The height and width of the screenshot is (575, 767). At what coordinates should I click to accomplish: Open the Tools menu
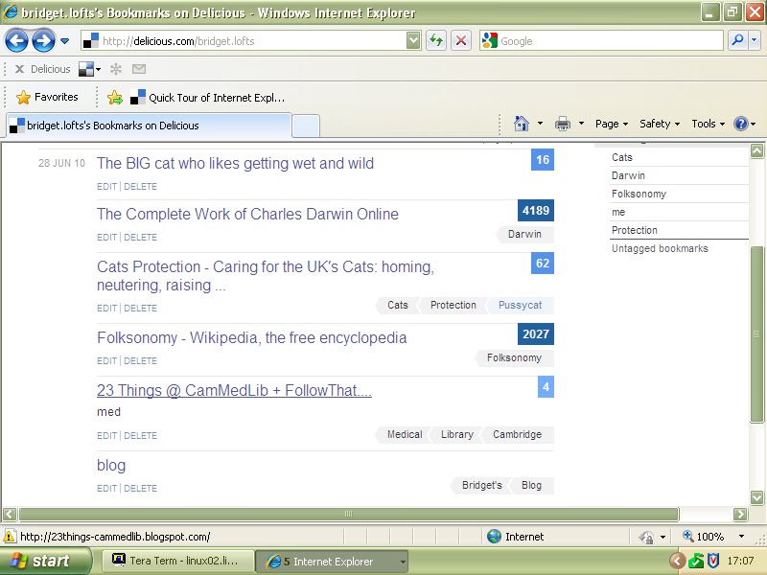708,124
